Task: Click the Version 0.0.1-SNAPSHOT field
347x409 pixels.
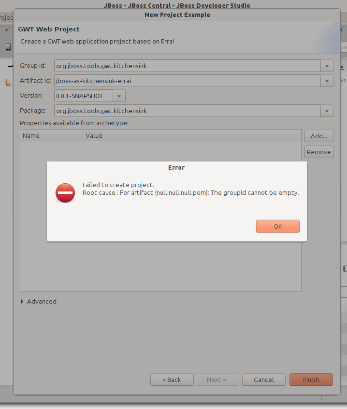Action: [84, 96]
